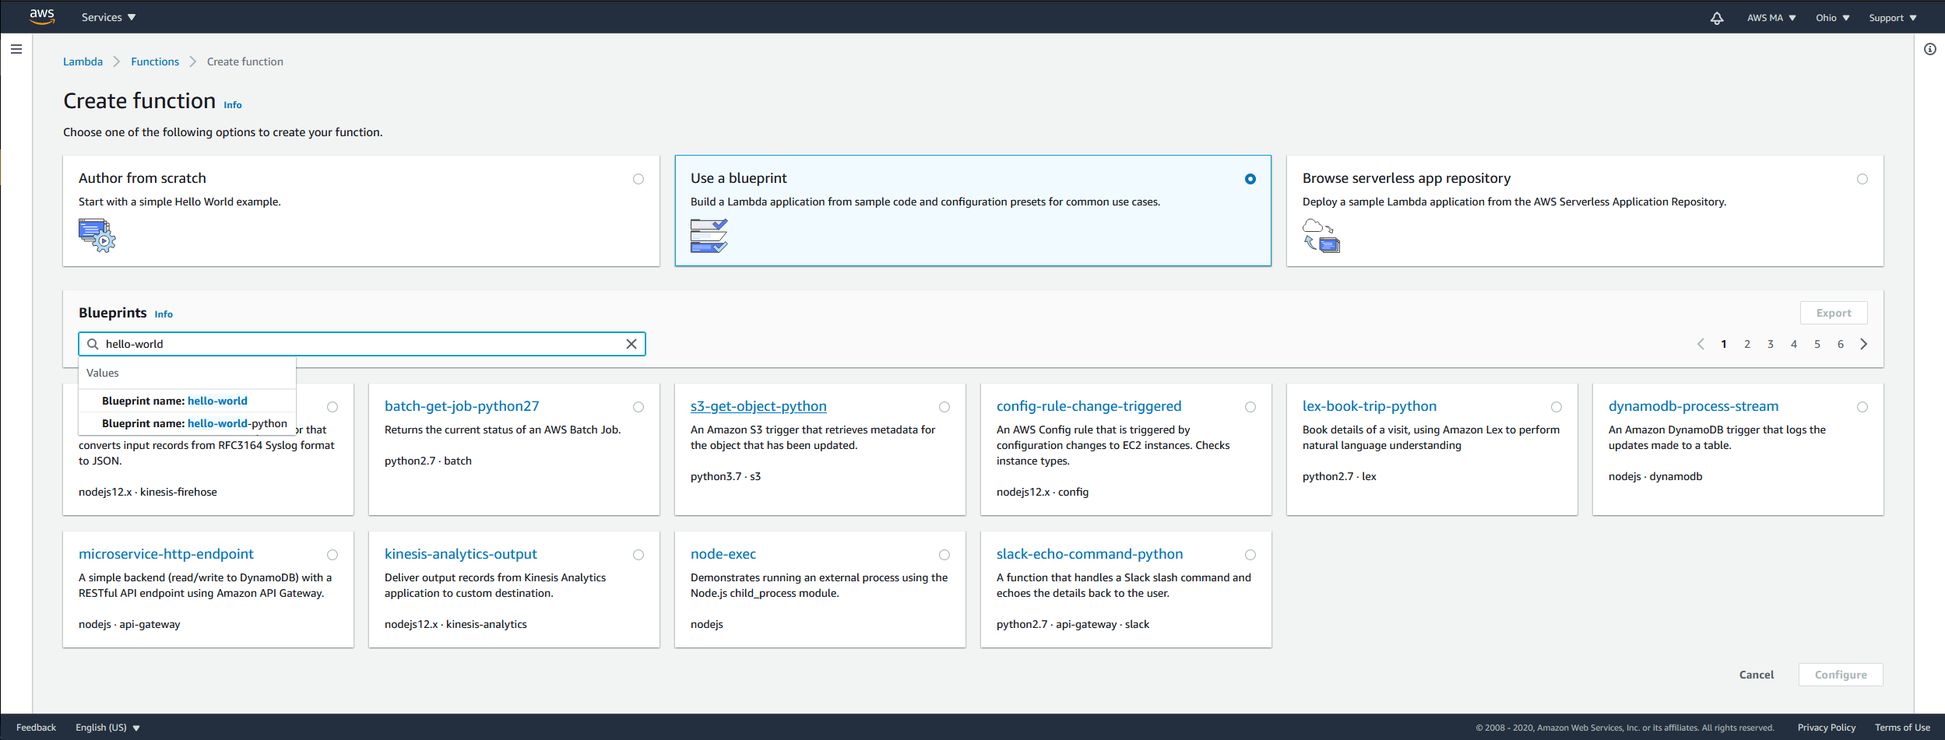Click the 'python3.7 · s3' runtime tags
Viewport: 1945px width, 740px height.
pos(726,476)
